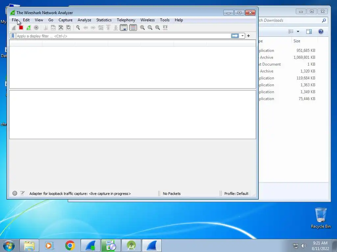The height and width of the screenshot is (252, 337).
Task: Open the Edit menu
Action: click(x=26, y=20)
